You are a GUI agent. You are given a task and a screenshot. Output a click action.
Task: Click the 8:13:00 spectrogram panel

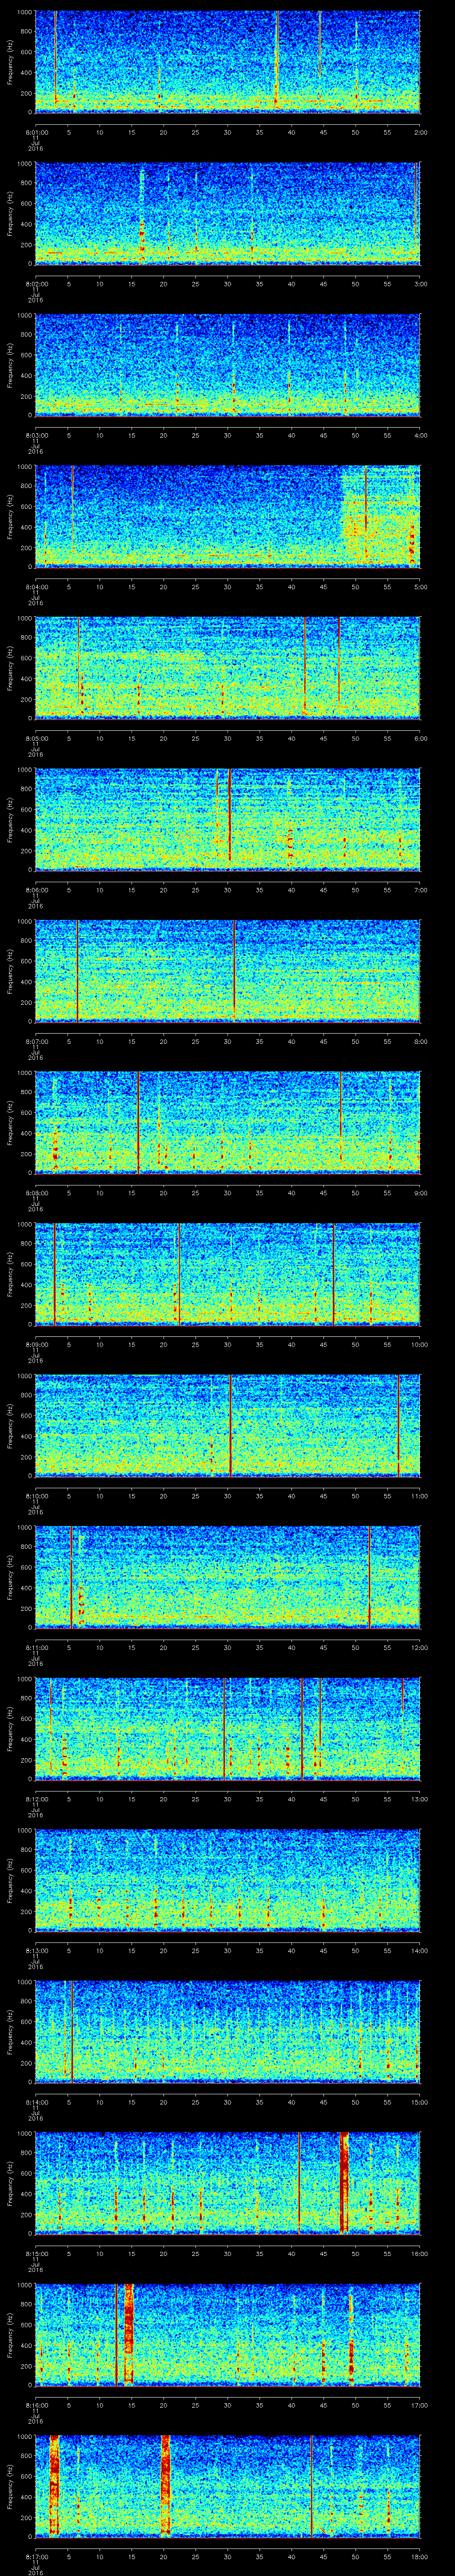[x=227, y=1879]
